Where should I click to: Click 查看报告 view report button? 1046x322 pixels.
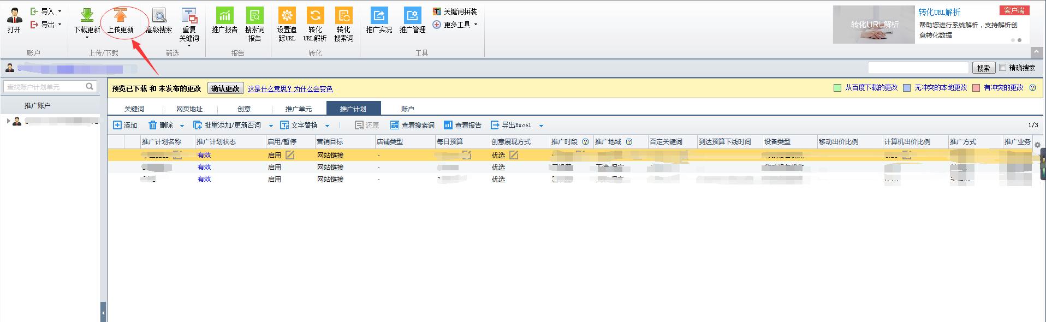click(462, 125)
